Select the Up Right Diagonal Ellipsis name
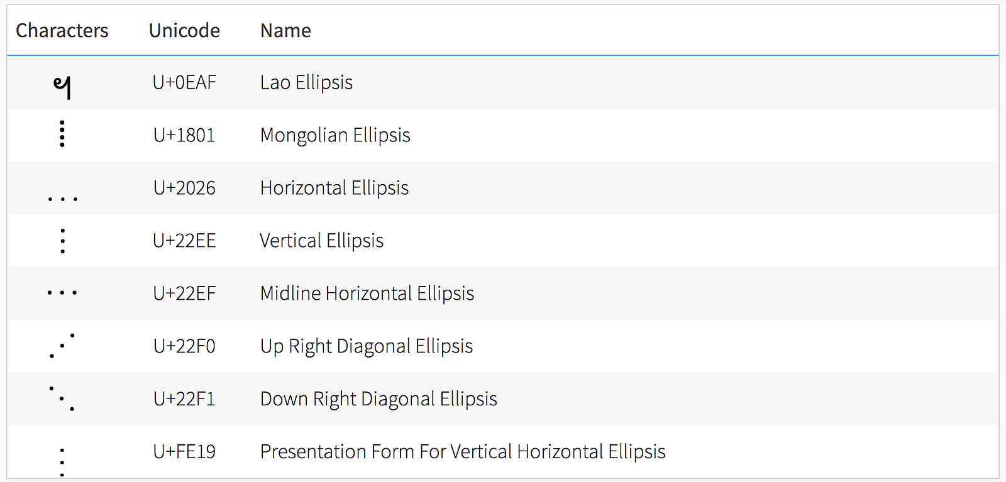This screenshot has width=1006, height=482. click(x=367, y=346)
